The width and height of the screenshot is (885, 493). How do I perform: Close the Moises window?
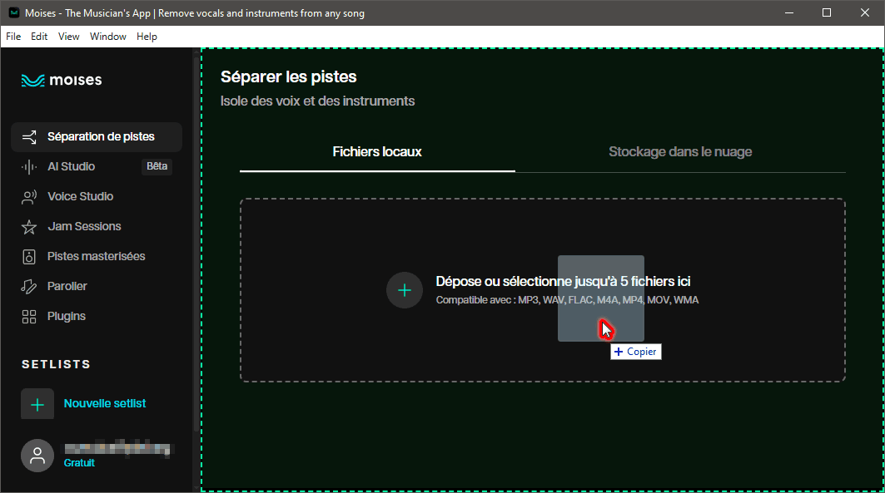[x=865, y=12]
